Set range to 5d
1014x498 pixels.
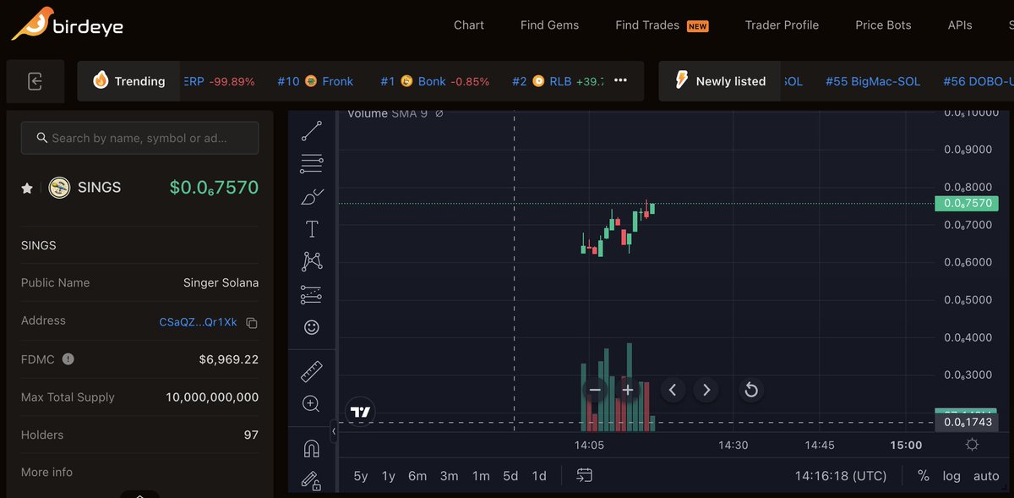pos(510,476)
